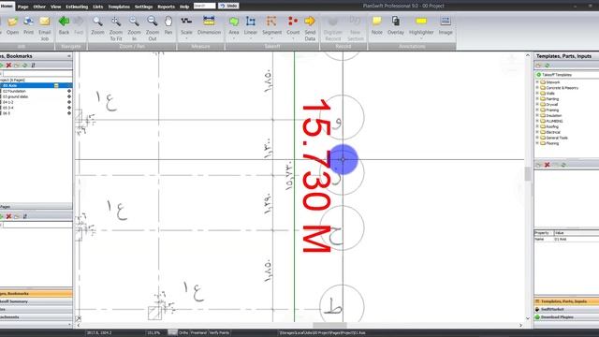Add a Note annotation
This screenshot has width=599, height=337.
[376, 25]
